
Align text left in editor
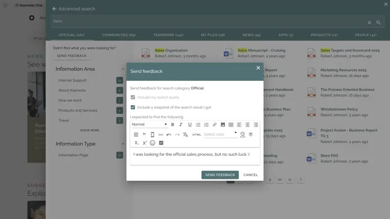[x=239, y=125]
